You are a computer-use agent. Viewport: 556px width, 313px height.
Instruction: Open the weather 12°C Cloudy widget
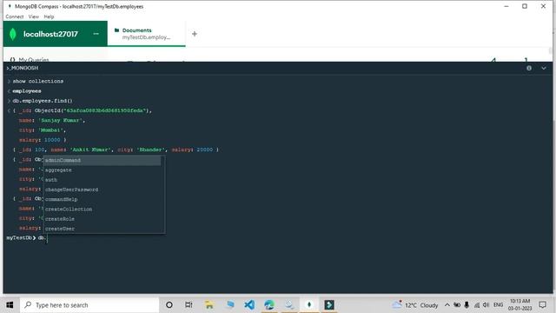click(414, 305)
